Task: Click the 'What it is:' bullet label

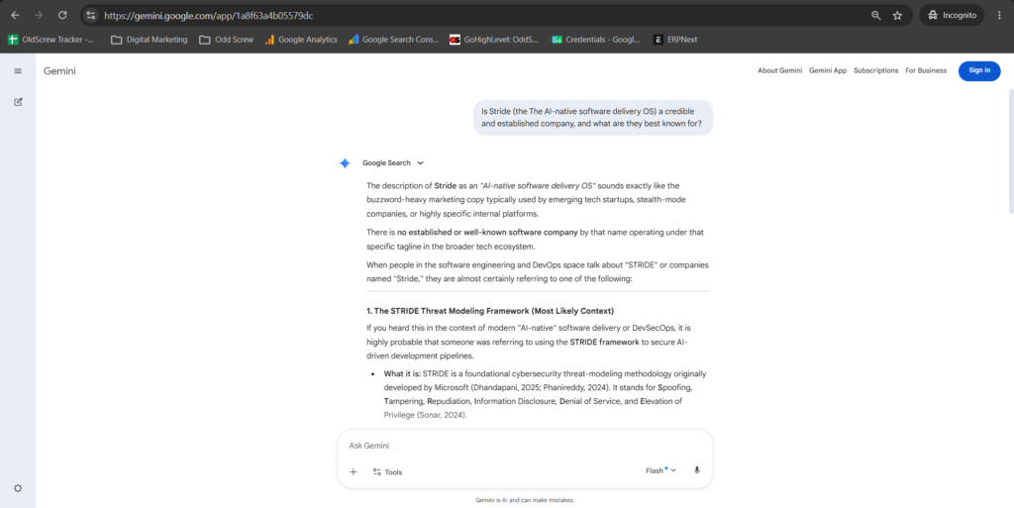Action: (402, 373)
